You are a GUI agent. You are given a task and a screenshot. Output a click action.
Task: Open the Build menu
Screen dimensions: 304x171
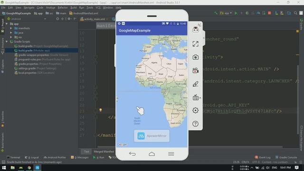point(73,8)
